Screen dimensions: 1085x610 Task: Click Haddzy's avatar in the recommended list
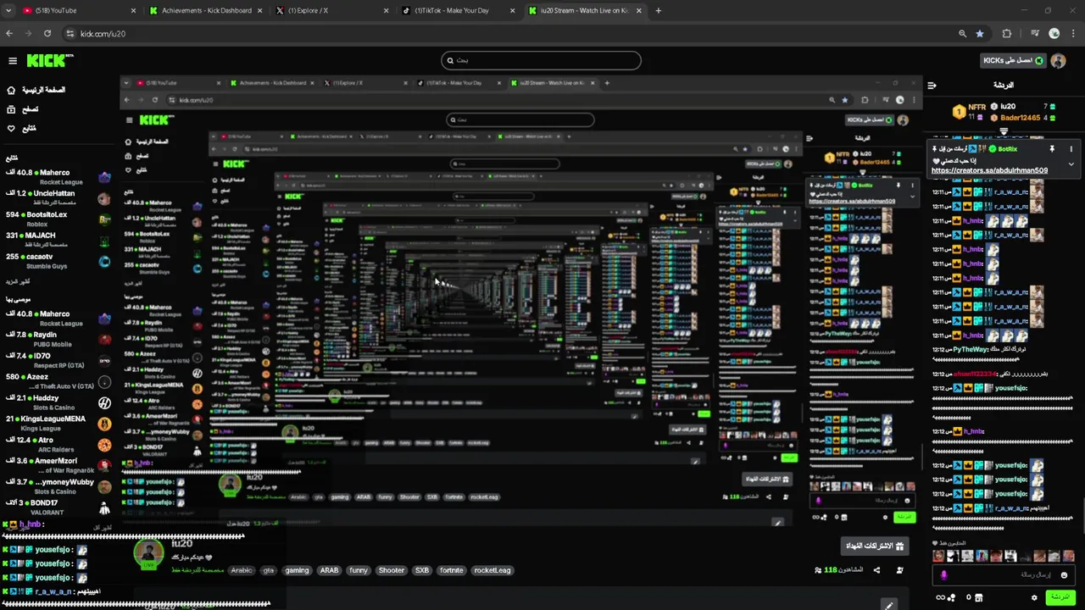coord(104,402)
